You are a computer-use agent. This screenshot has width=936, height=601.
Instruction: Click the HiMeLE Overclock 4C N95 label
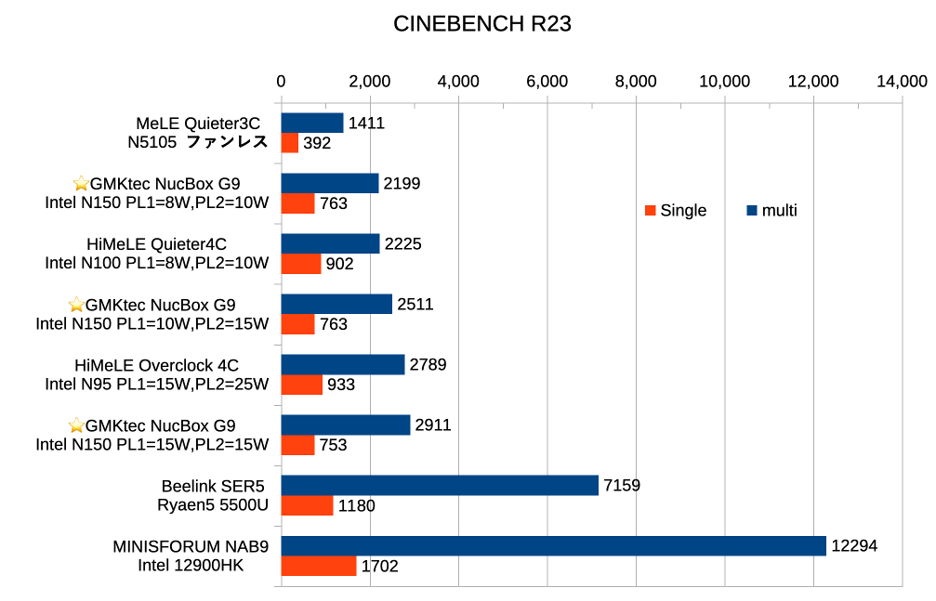[156, 374]
